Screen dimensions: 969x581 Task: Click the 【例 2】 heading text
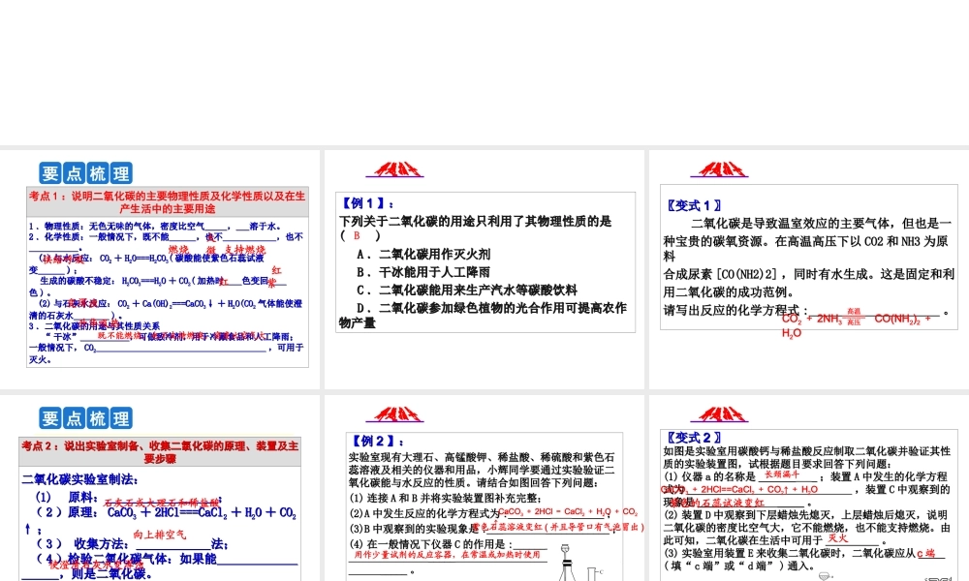[x=378, y=441]
